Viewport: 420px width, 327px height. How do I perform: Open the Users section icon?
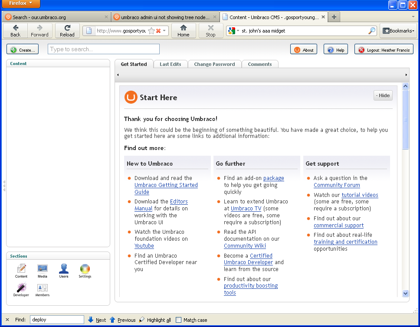(x=64, y=270)
